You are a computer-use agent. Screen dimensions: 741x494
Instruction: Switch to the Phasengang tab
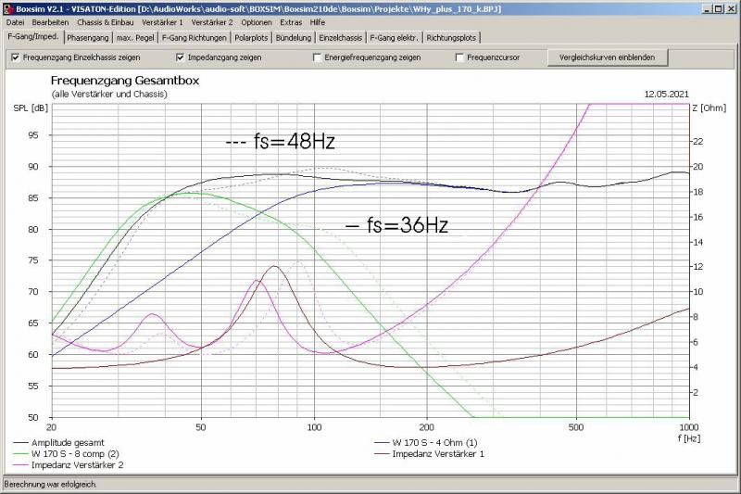coord(87,38)
